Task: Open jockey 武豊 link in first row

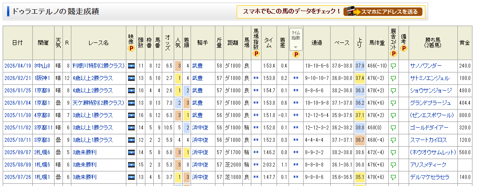Action: [197, 66]
